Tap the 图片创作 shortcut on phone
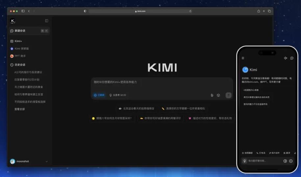This screenshot has height=177, width=301. pos(274,153)
